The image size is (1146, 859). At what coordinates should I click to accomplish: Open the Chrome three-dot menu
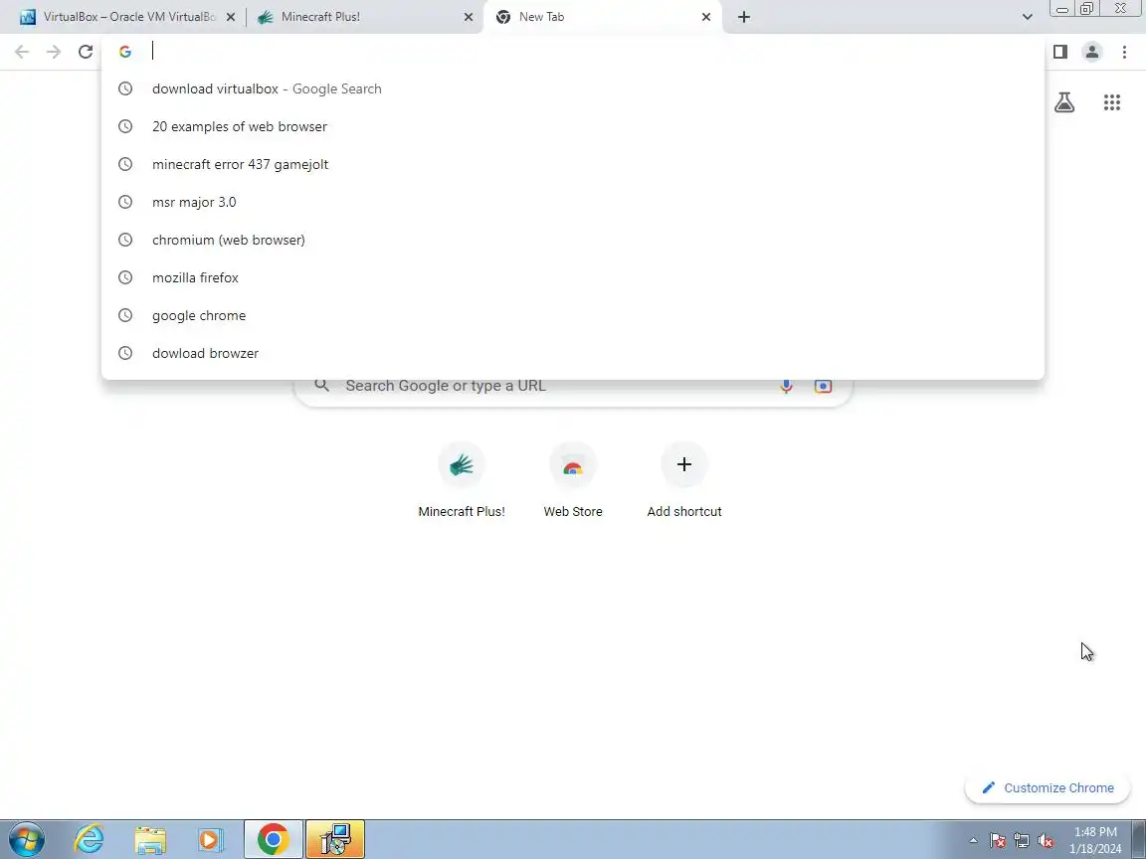pos(1124,51)
